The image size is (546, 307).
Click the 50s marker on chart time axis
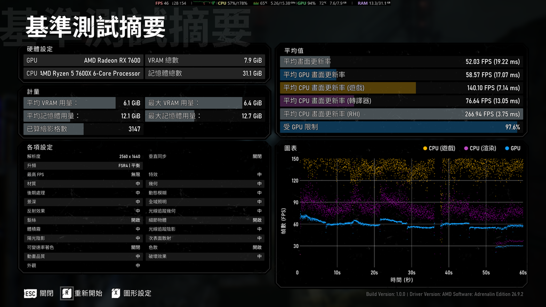[x=486, y=273]
